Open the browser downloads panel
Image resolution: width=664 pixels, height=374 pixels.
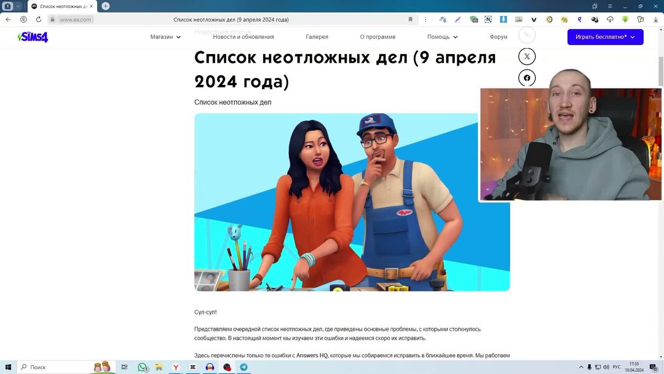pos(655,20)
